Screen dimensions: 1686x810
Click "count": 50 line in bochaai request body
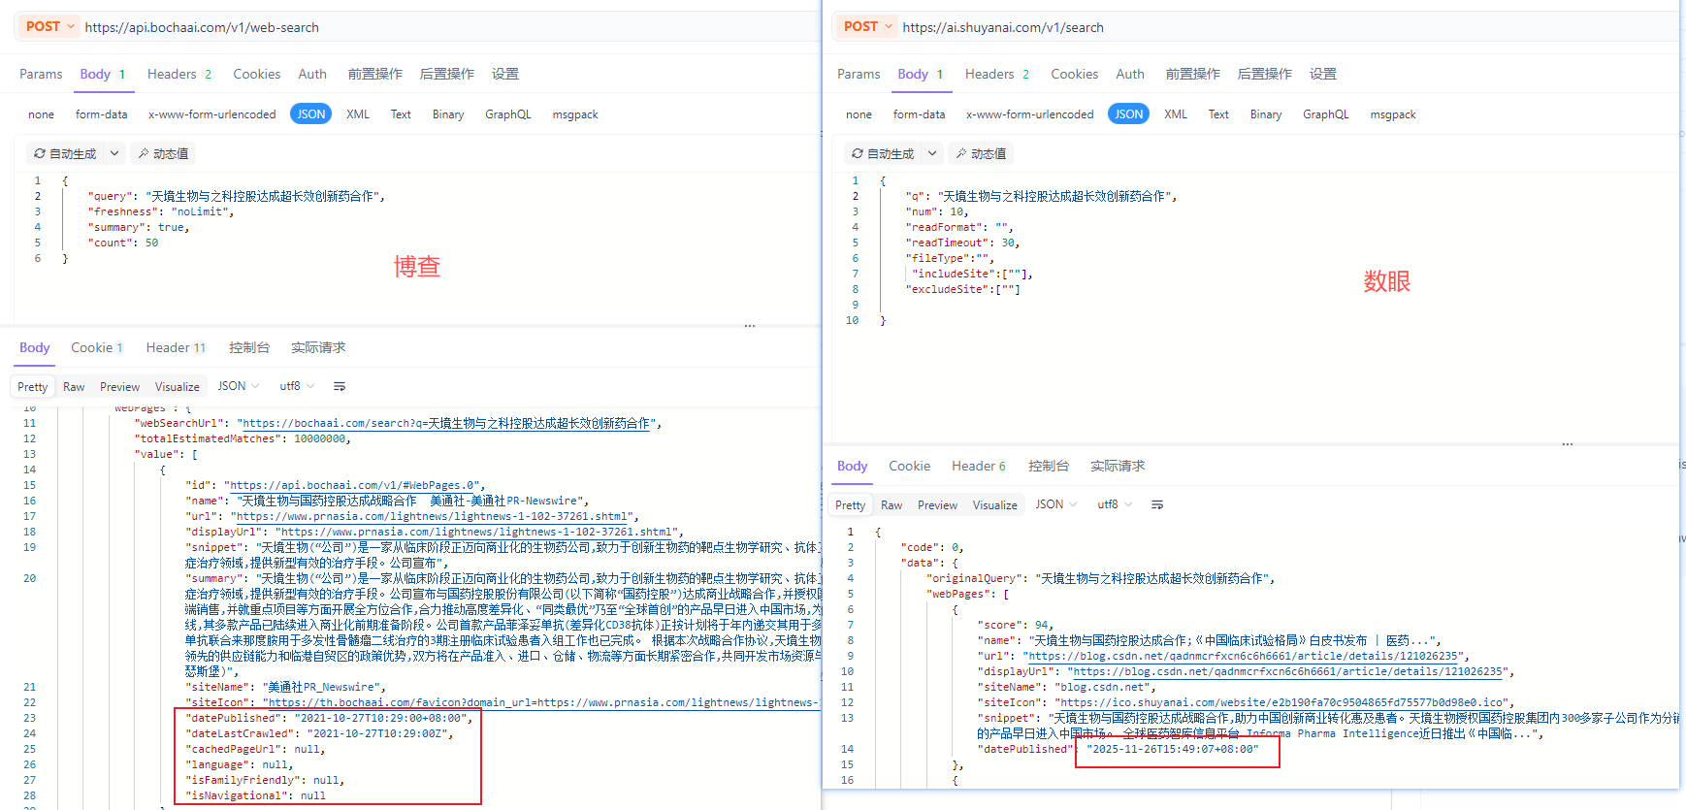(123, 243)
